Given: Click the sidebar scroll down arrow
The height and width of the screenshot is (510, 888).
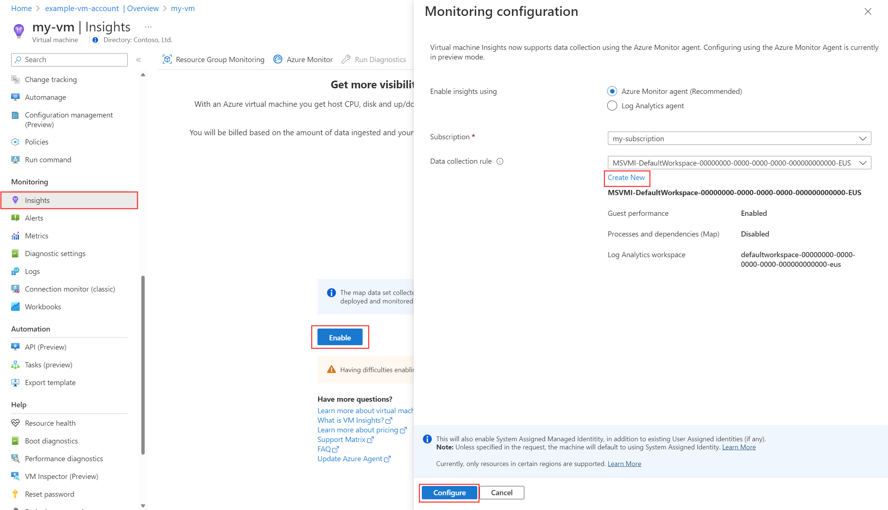Looking at the screenshot, I should tap(143, 506).
